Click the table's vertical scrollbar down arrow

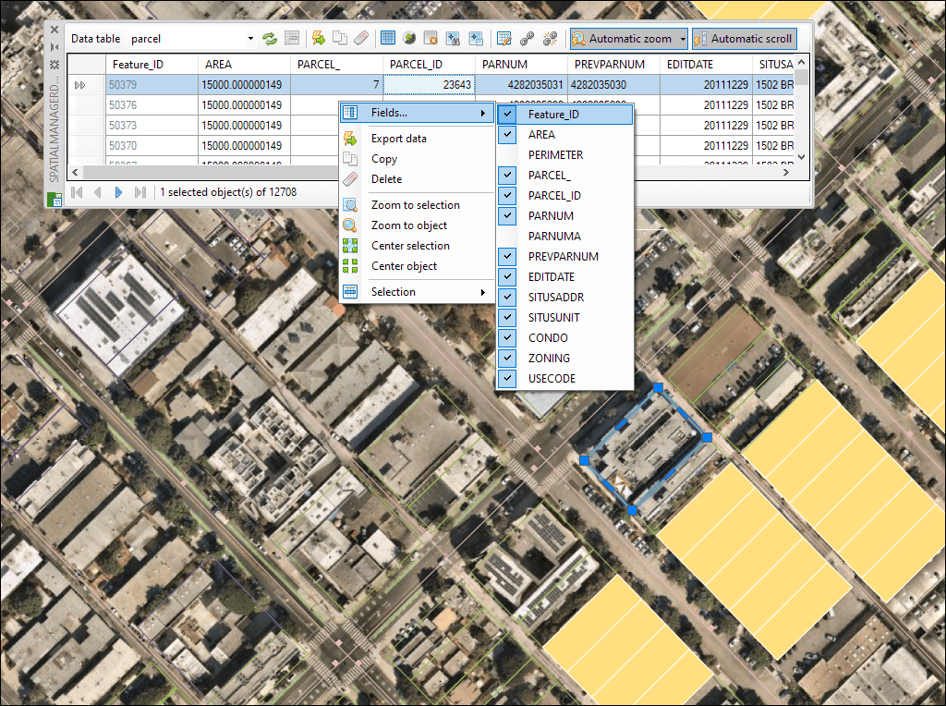coord(801,157)
